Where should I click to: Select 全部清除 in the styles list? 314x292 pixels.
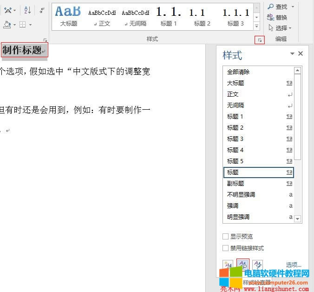(238, 72)
